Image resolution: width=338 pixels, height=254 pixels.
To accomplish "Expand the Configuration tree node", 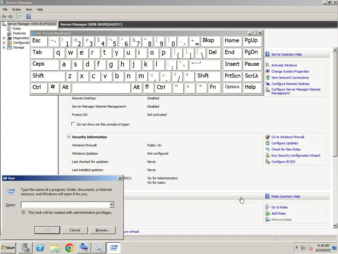I will pyautogui.click(x=4, y=43).
